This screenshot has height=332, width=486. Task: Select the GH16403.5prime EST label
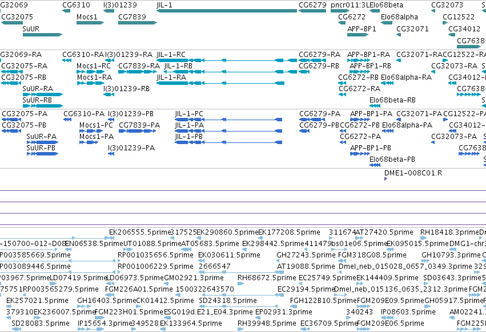coord(107,301)
